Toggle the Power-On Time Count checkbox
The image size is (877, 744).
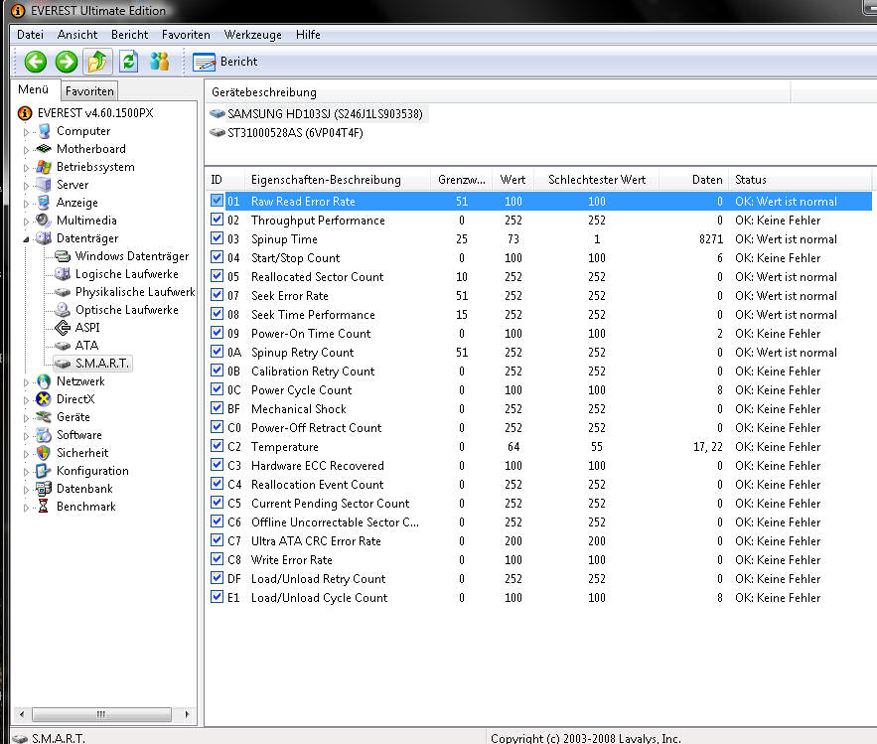pyautogui.click(x=217, y=333)
